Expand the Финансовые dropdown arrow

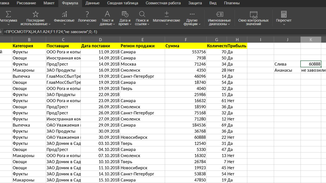pos(64,24)
